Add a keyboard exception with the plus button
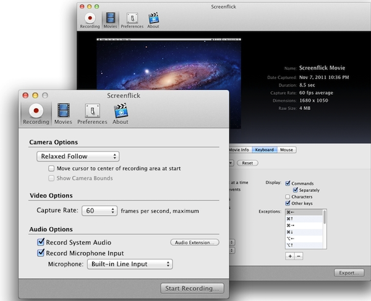This screenshot has width=371, height=301. coord(289,255)
